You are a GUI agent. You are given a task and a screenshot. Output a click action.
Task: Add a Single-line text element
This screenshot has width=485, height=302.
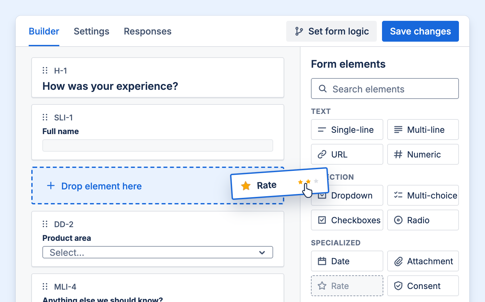[x=347, y=130]
